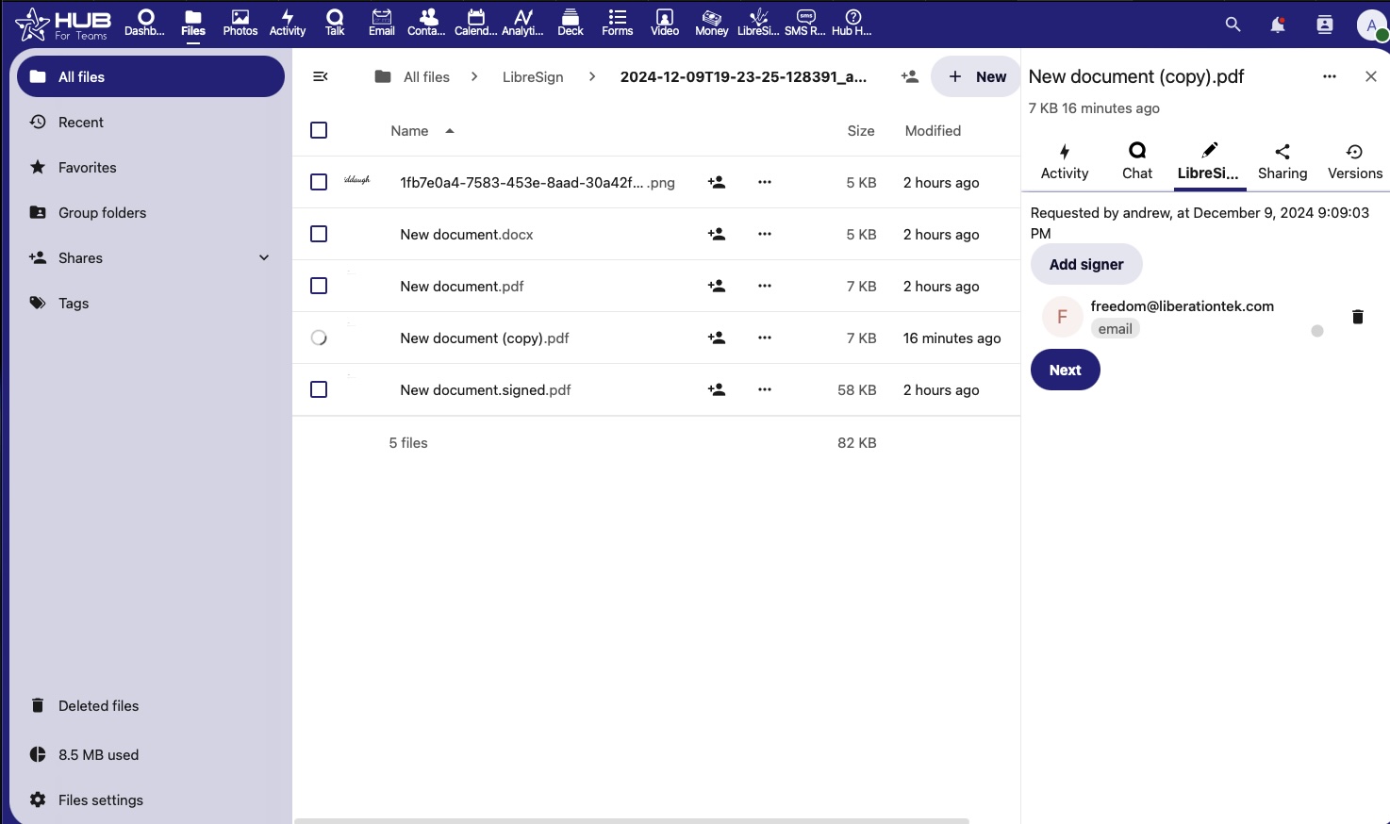Open the Deck app in top bar
1390x824 pixels.
[571, 23]
